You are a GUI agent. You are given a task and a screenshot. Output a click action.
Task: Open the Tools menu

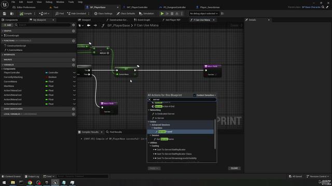(71, 2)
